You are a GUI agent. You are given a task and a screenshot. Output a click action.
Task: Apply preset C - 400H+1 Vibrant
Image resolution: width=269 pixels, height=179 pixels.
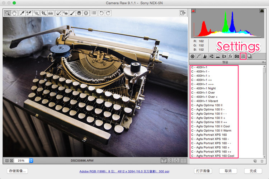click(204, 101)
